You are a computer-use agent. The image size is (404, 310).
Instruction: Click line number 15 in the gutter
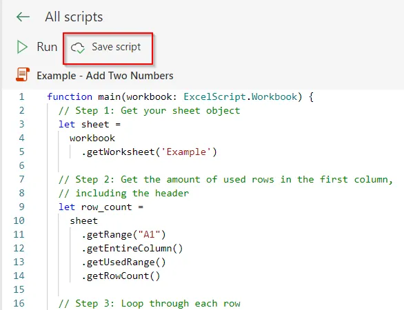point(19,289)
